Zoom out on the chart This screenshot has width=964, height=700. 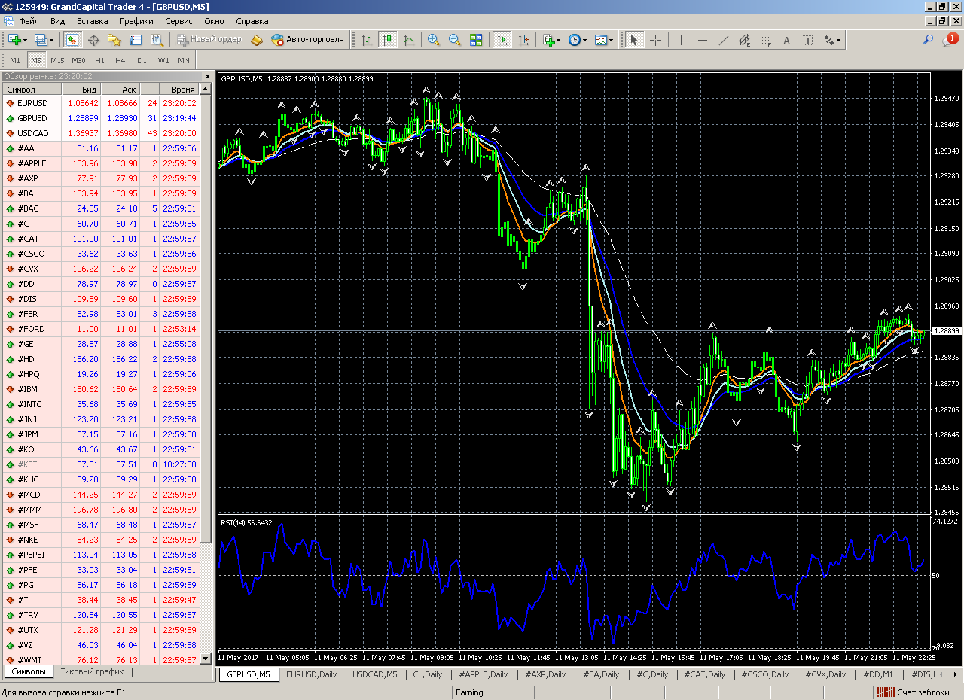coord(455,40)
